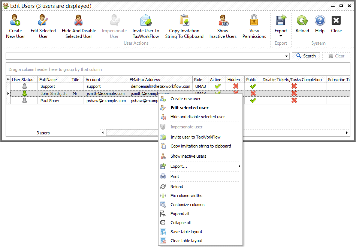
Task: Toggle Disable Tickets/Tasks Completion for Support
Action: coord(294,86)
